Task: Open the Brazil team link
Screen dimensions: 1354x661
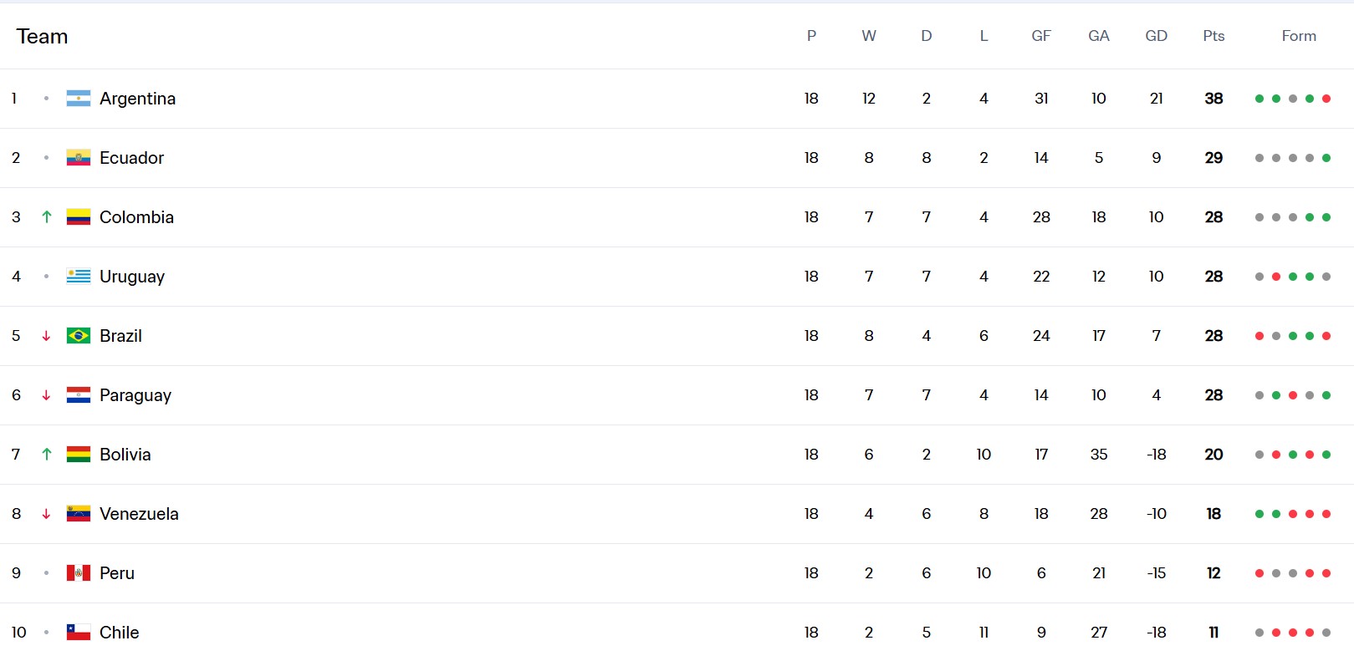Action: [x=120, y=336]
